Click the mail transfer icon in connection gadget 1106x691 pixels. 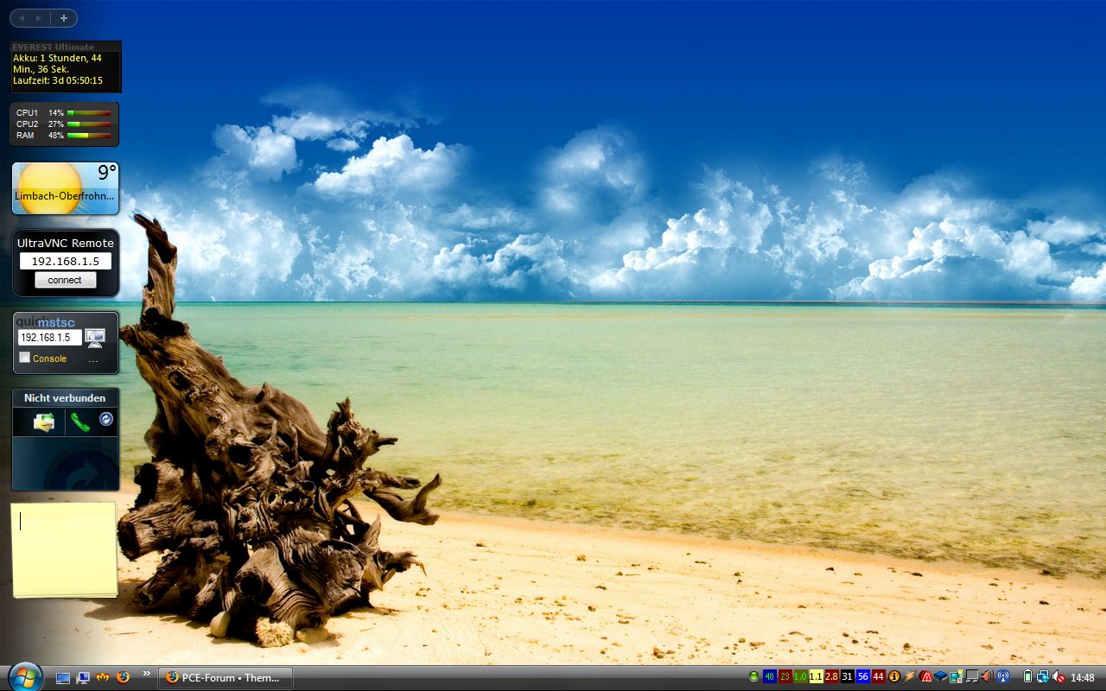click(43, 422)
